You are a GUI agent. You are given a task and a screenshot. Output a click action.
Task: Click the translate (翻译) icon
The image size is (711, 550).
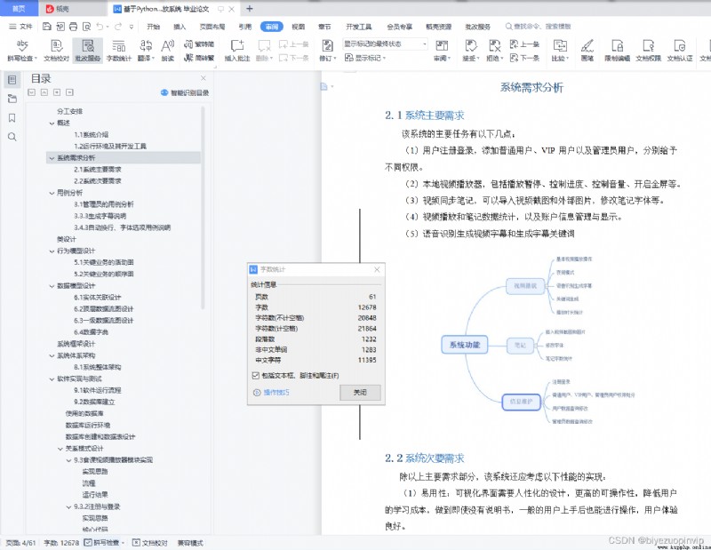146,50
